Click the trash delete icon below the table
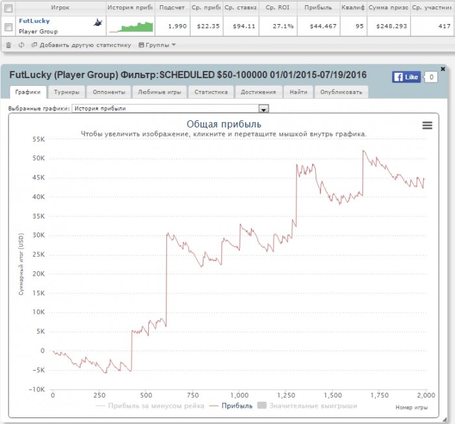 8,45
